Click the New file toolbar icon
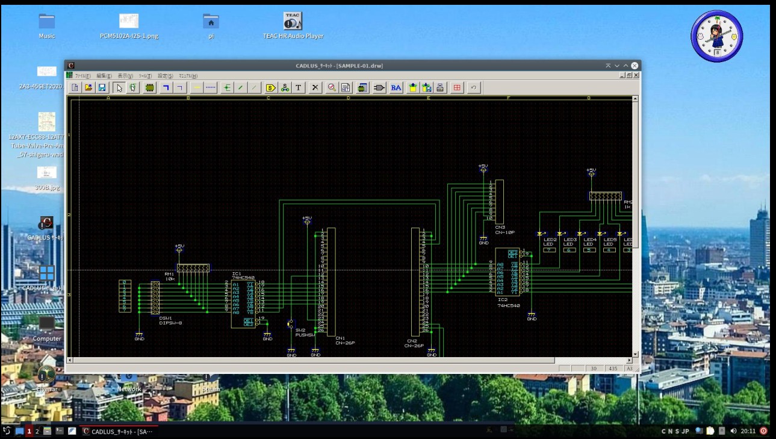The width and height of the screenshot is (776, 439). click(75, 88)
